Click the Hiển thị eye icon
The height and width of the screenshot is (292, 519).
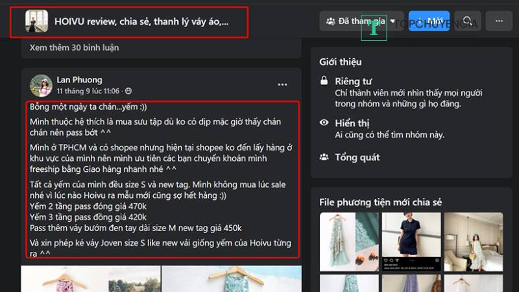click(324, 123)
